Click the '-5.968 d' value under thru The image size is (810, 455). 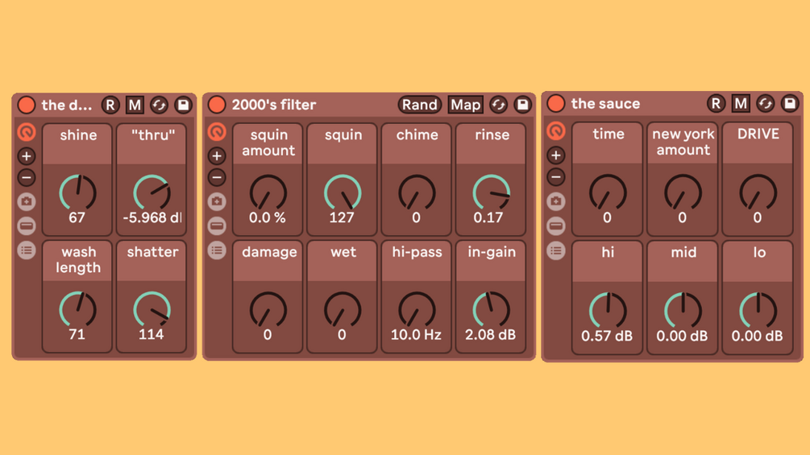tap(152, 217)
